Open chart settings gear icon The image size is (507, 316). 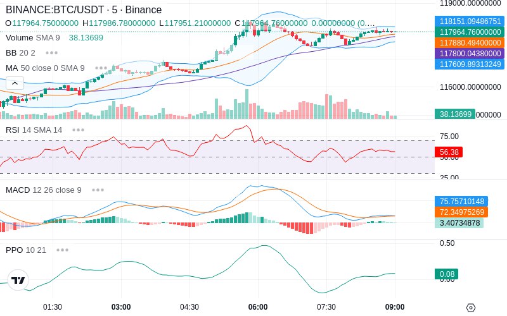[x=471, y=308]
